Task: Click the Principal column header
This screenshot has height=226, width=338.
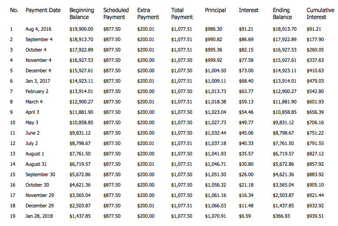Action: point(215,10)
